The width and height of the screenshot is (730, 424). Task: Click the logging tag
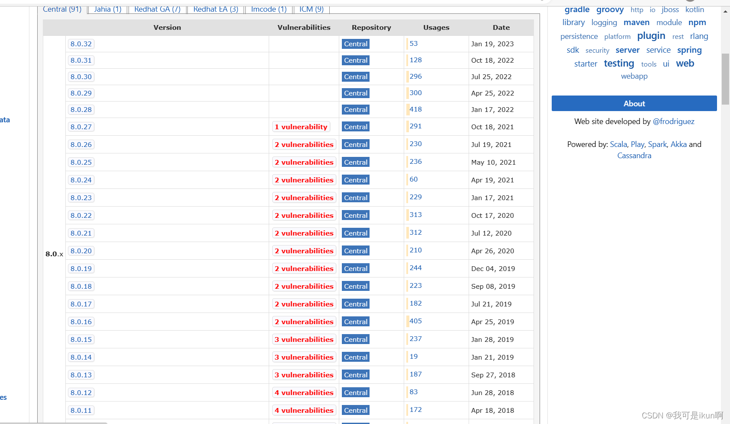coord(604,22)
